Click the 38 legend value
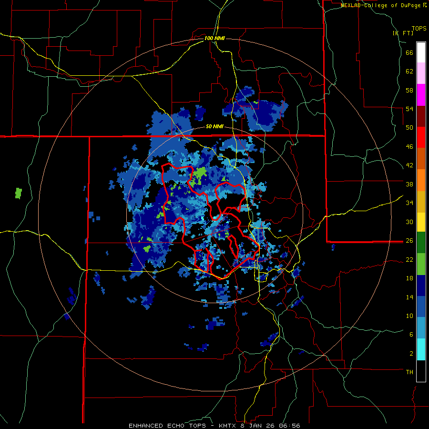429x429 pixels. click(x=409, y=184)
